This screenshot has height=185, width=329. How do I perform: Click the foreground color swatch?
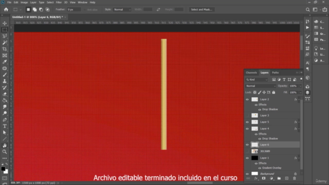click(x=3, y=169)
